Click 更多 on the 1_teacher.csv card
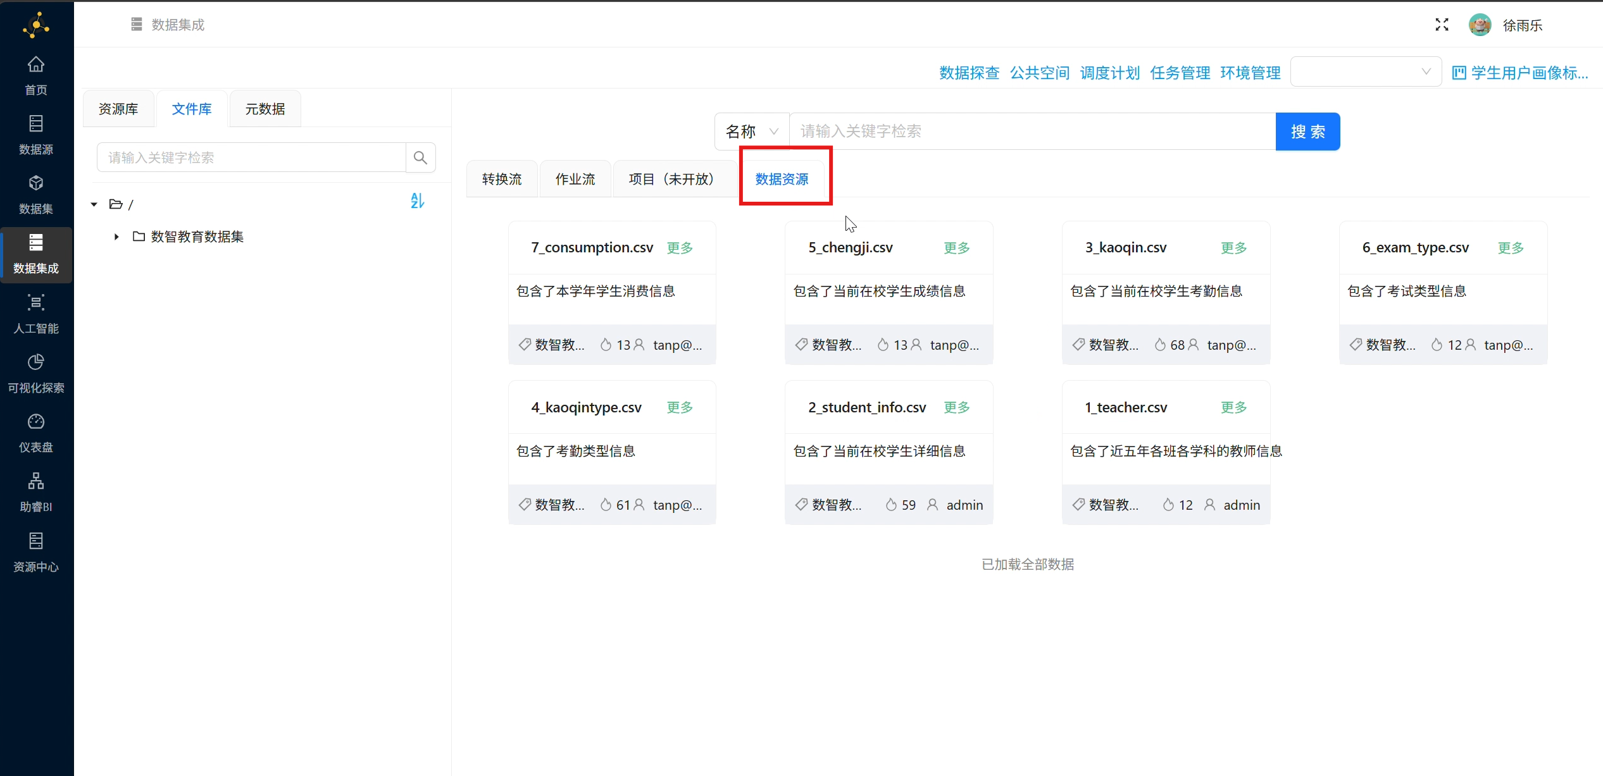 pos(1234,407)
